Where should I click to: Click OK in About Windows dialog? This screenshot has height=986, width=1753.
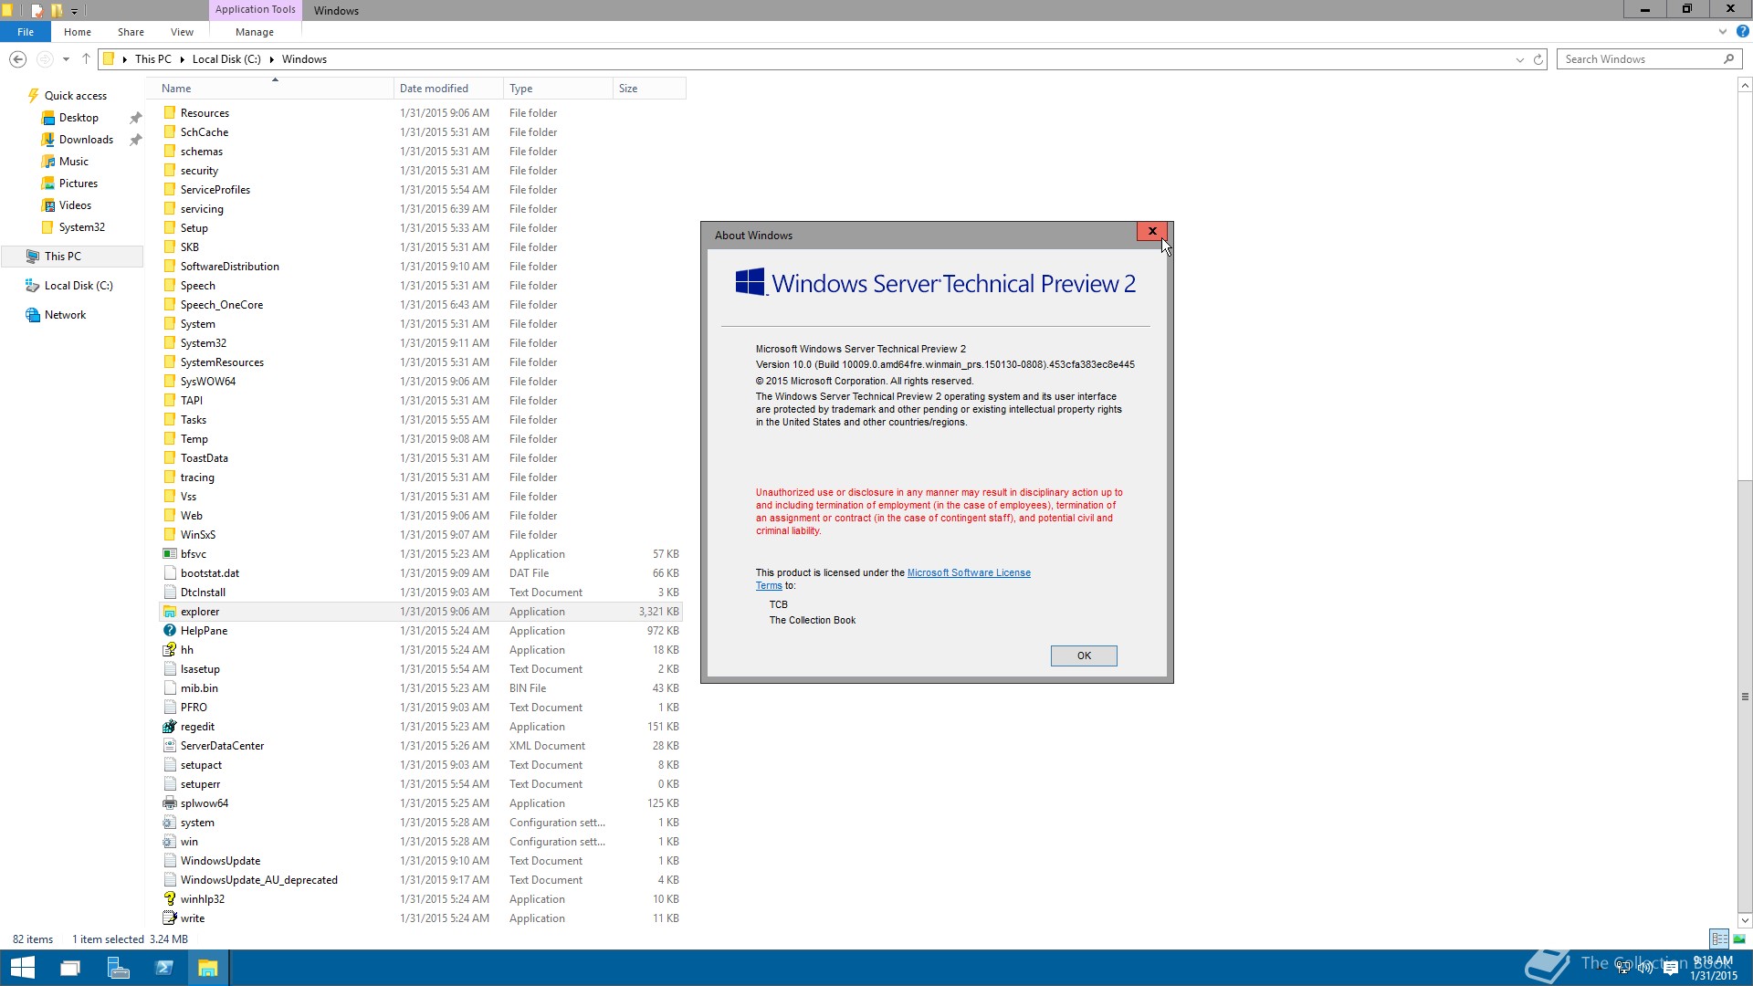pyautogui.click(x=1084, y=656)
